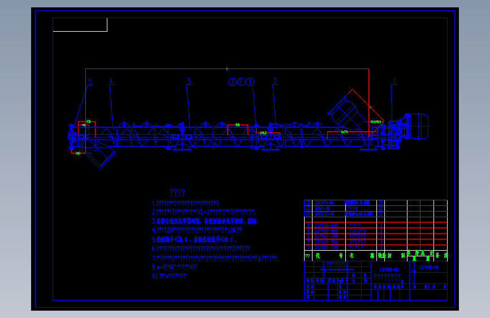Click GB5782-86 standard in parts list
490x318 pixels.
coord(324,214)
